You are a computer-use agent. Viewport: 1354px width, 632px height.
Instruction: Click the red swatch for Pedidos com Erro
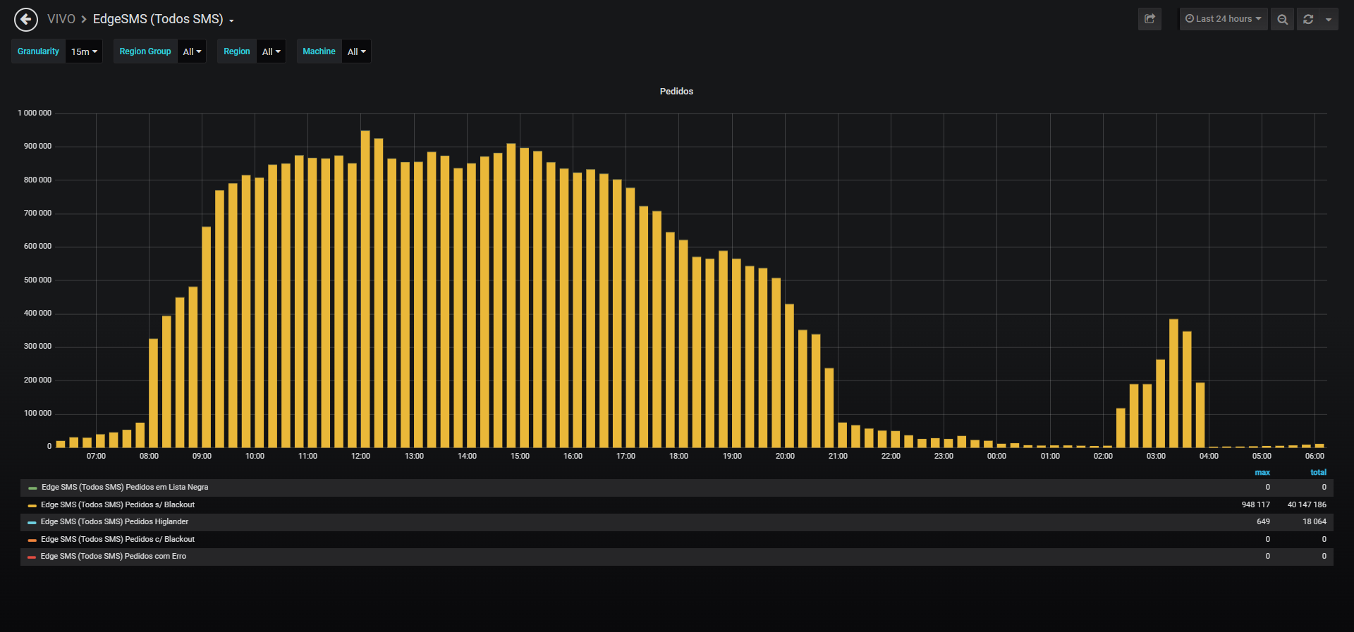[32, 557]
